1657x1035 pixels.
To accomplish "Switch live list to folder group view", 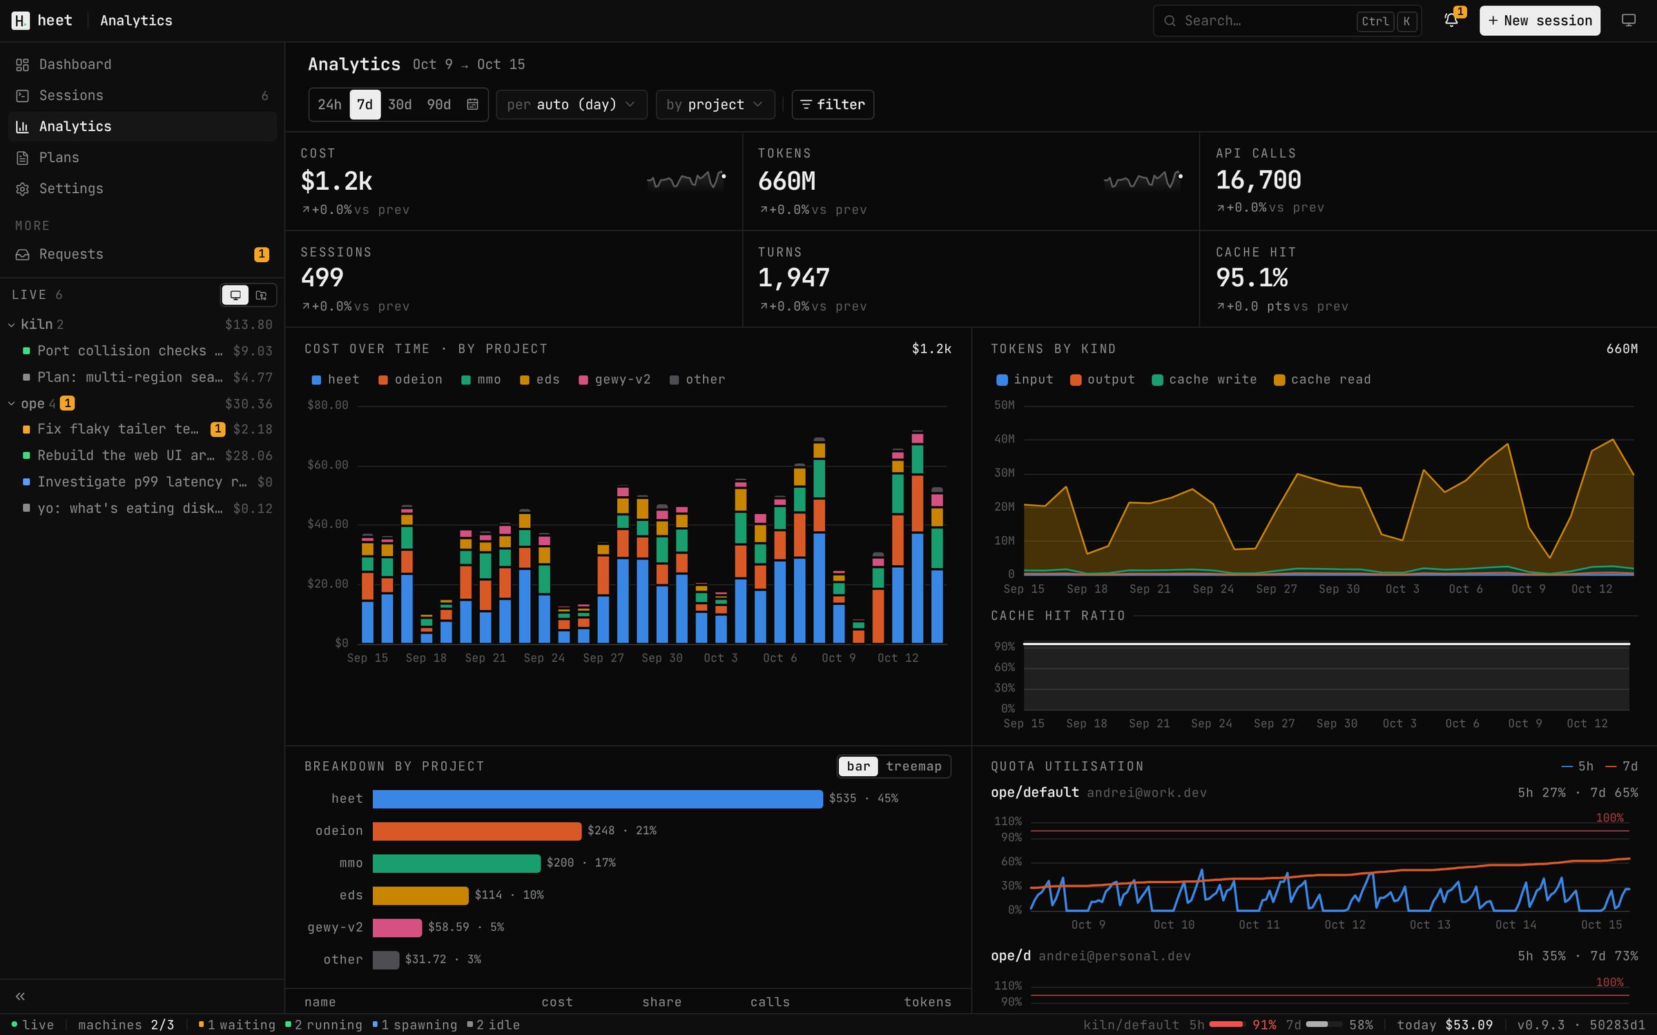I will pyautogui.click(x=262, y=295).
